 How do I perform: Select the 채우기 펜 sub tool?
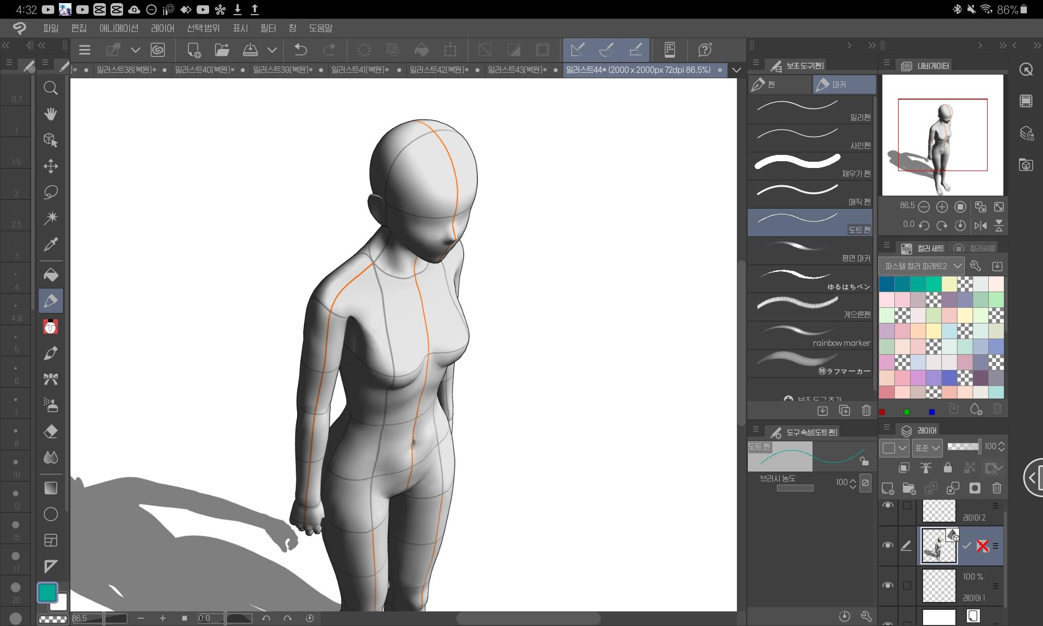[x=810, y=166]
